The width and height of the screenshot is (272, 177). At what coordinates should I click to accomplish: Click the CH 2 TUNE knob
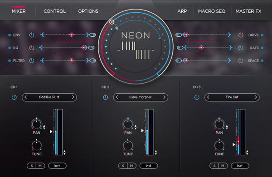(x=128, y=145)
